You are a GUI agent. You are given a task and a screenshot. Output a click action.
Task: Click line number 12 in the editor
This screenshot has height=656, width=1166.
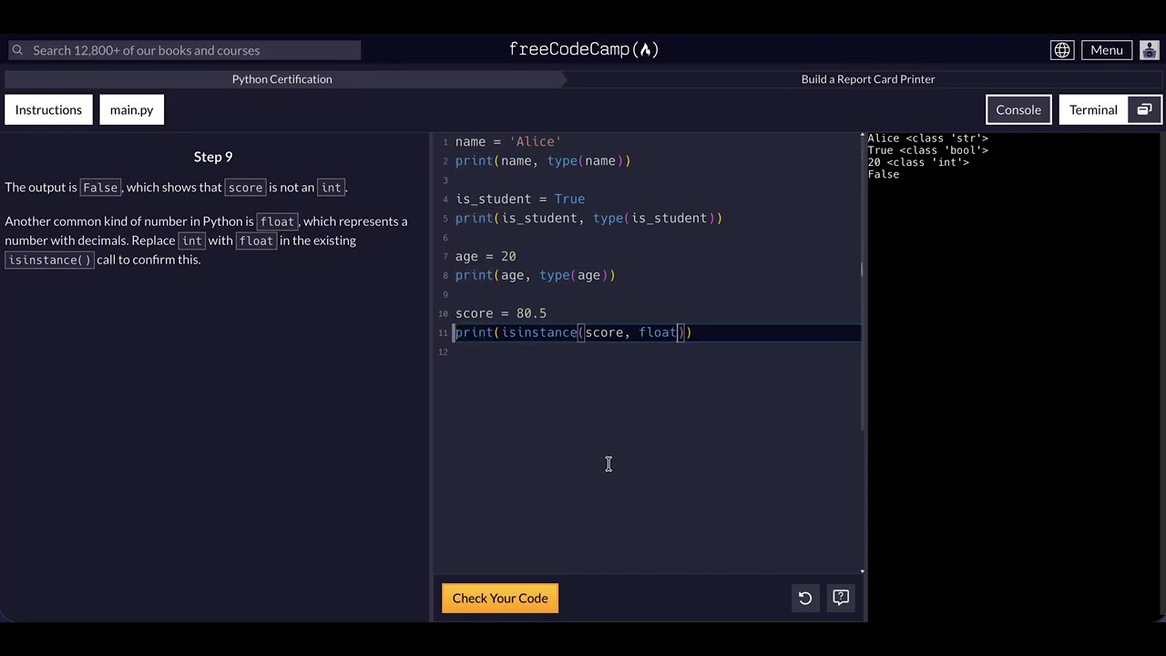pyautogui.click(x=443, y=352)
